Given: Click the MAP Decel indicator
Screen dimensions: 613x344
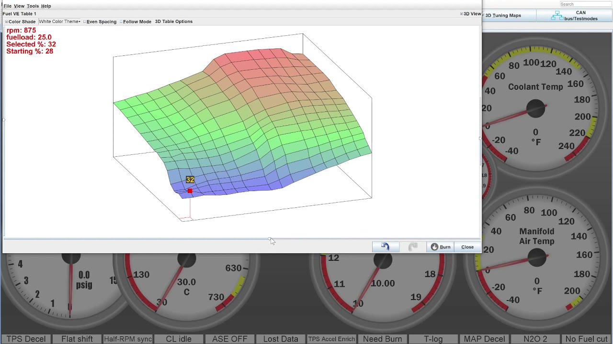Looking at the screenshot, I should coord(484,339).
